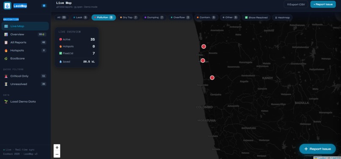Click the All Reports clipboard icon

coord(6,42)
